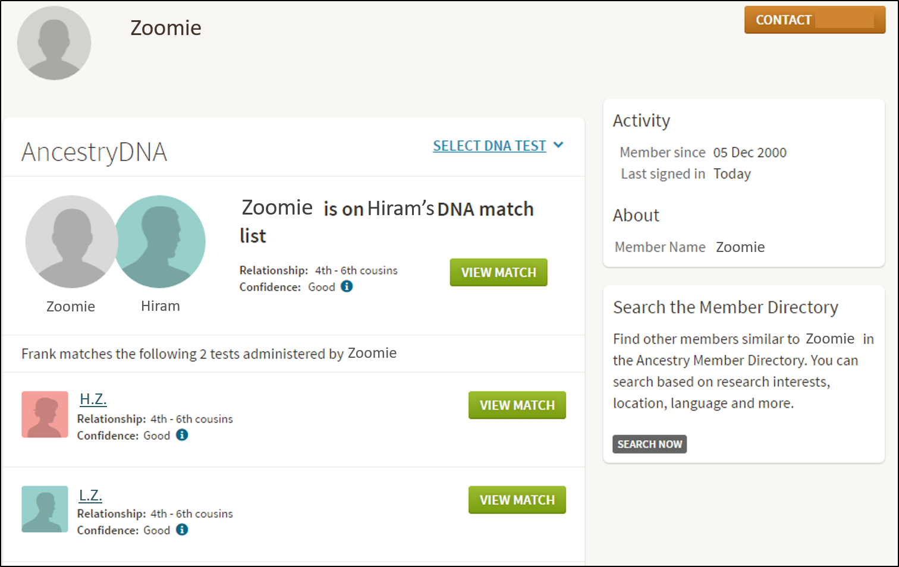899x567 pixels.
Task: Open the L.Z. name link
Action: tap(91, 495)
